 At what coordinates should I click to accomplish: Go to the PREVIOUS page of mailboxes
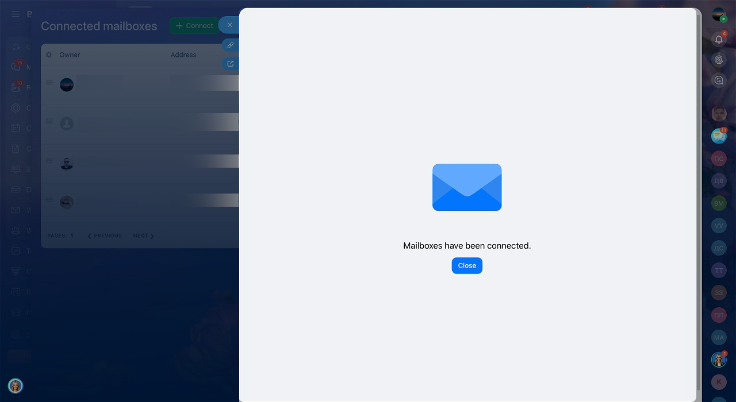click(x=105, y=236)
